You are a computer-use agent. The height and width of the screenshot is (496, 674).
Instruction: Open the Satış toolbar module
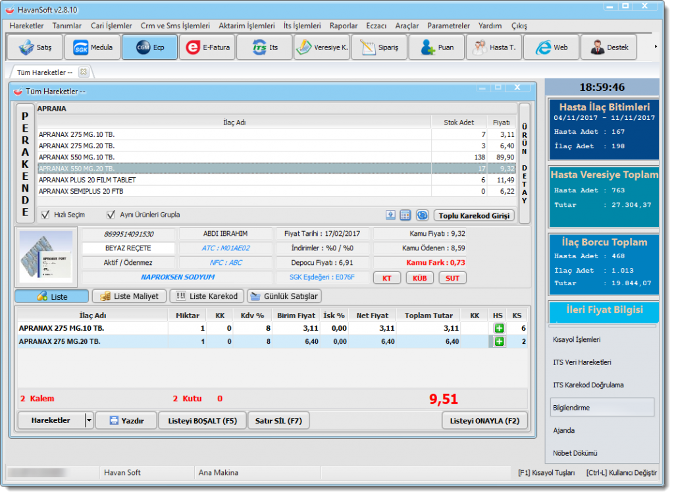[x=34, y=47]
